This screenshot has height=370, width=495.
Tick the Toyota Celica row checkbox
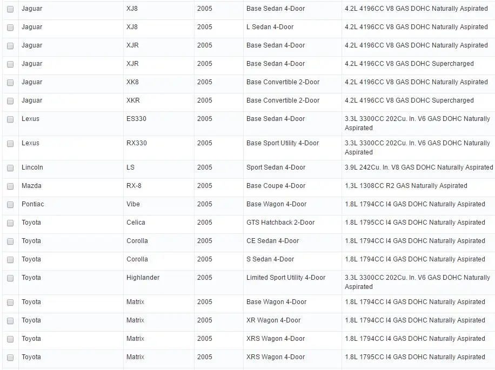click(x=10, y=223)
